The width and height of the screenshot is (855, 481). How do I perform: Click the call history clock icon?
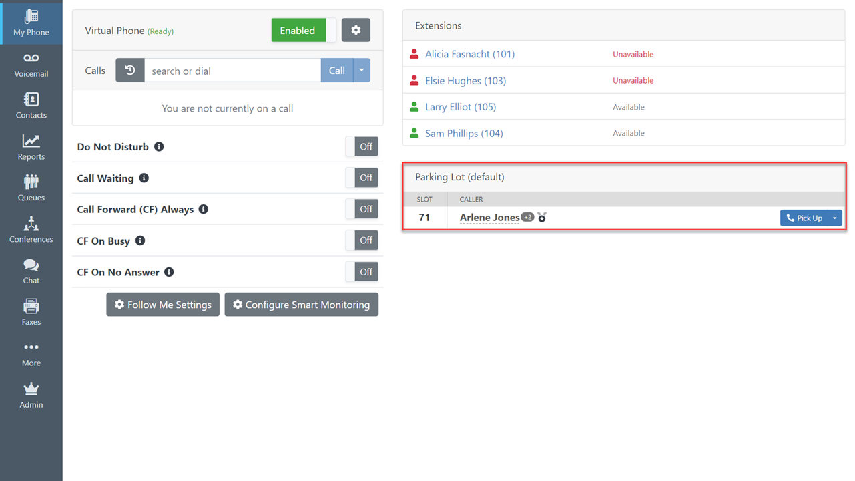pos(130,71)
